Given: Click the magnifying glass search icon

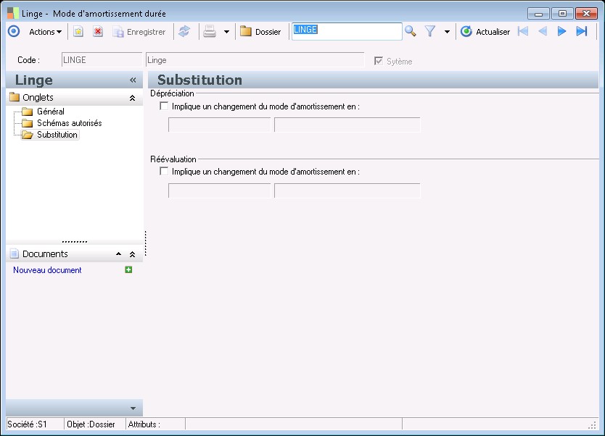Looking at the screenshot, I should click(x=411, y=31).
